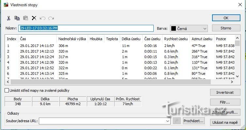Screen dimensions: 246x130
Task: Click the Invertovat button
Action: (225, 92)
